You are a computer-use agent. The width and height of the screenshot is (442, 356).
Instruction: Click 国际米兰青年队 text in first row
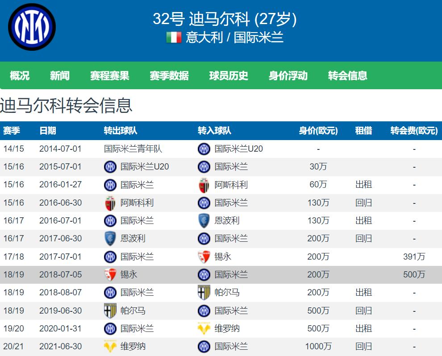click(133, 149)
